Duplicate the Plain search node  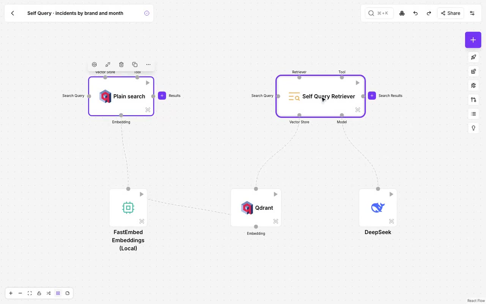(x=135, y=65)
